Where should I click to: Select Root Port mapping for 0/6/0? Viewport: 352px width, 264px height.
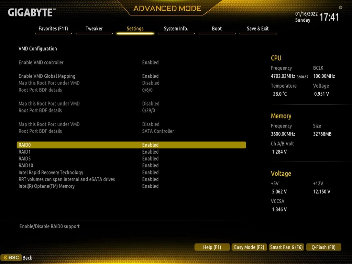point(151,83)
